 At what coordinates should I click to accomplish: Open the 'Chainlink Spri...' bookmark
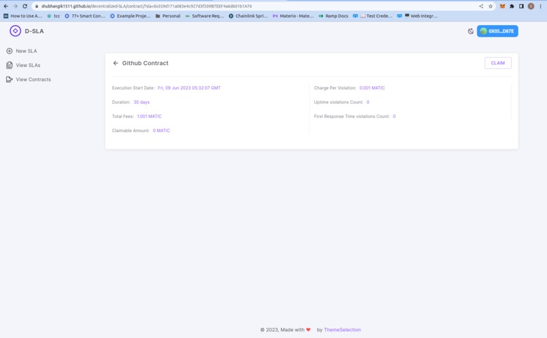(x=248, y=16)
